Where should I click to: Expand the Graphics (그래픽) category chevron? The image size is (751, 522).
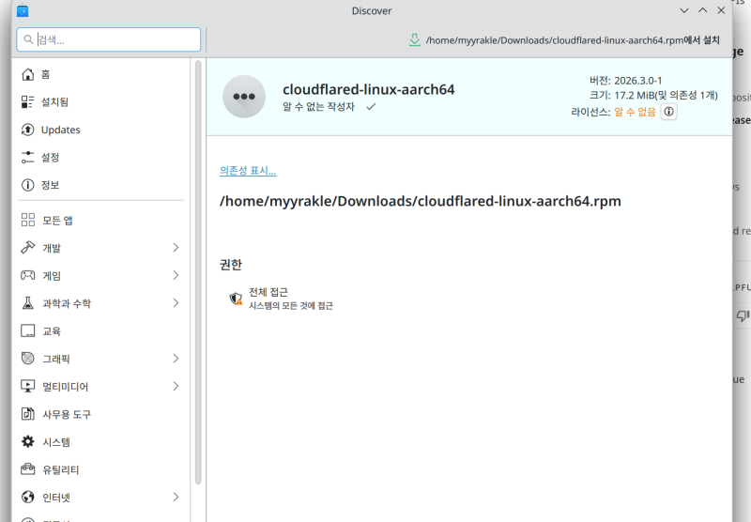tap(176, 359)
